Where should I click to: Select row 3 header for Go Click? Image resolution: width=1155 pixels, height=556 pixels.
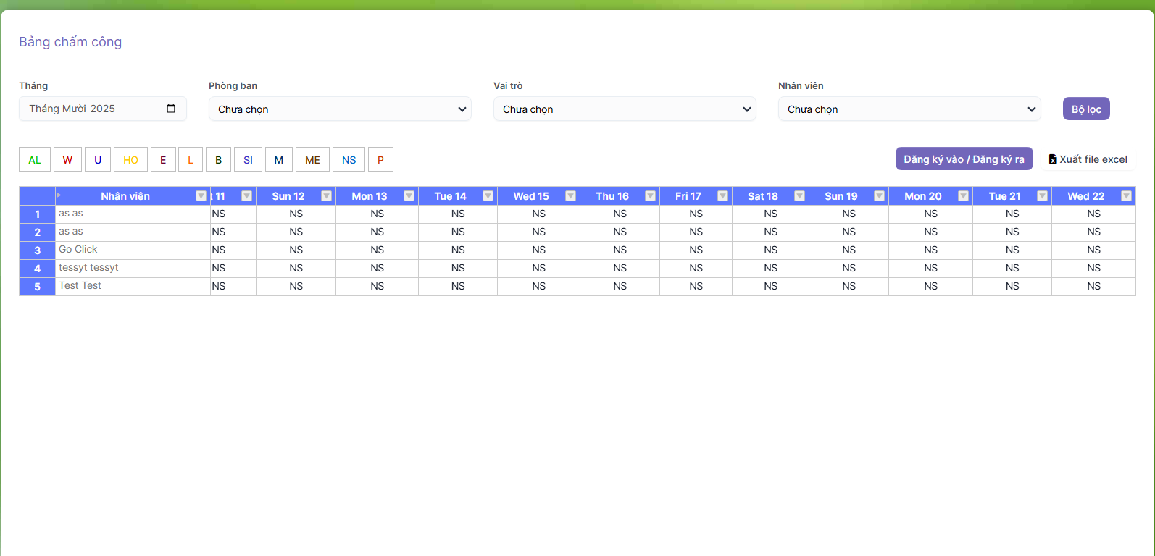[x=37, y=250]
